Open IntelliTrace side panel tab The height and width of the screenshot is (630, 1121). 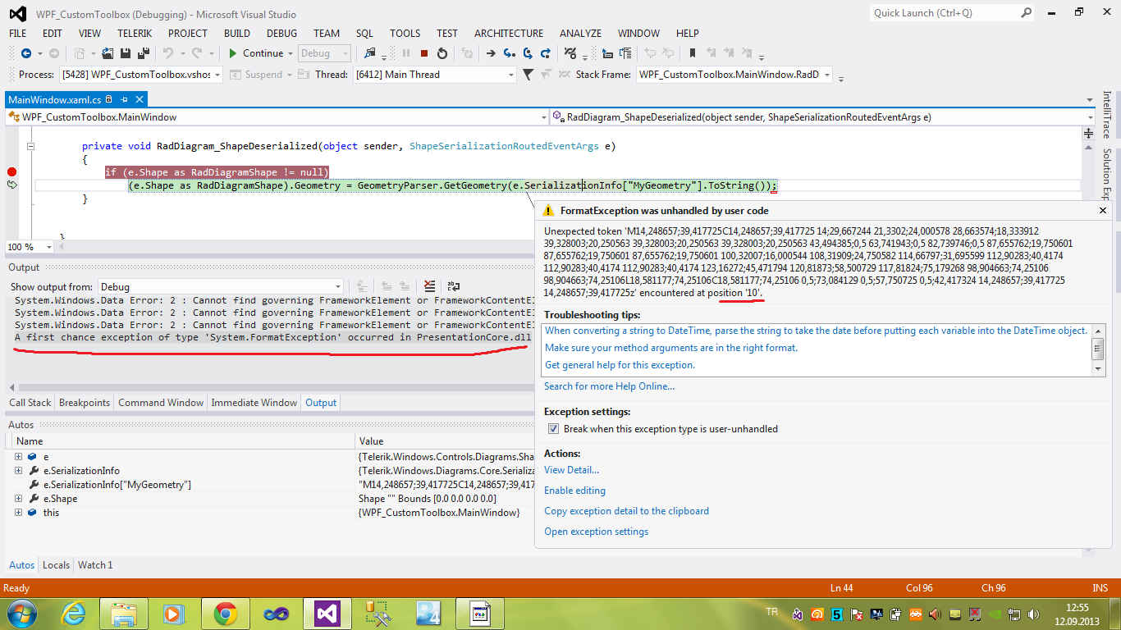1106,113
